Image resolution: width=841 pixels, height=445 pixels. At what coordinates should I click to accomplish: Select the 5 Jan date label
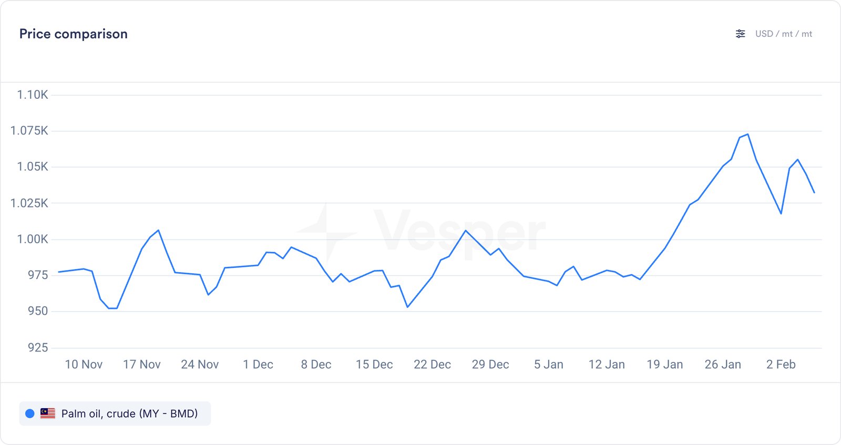click(548, 365)
